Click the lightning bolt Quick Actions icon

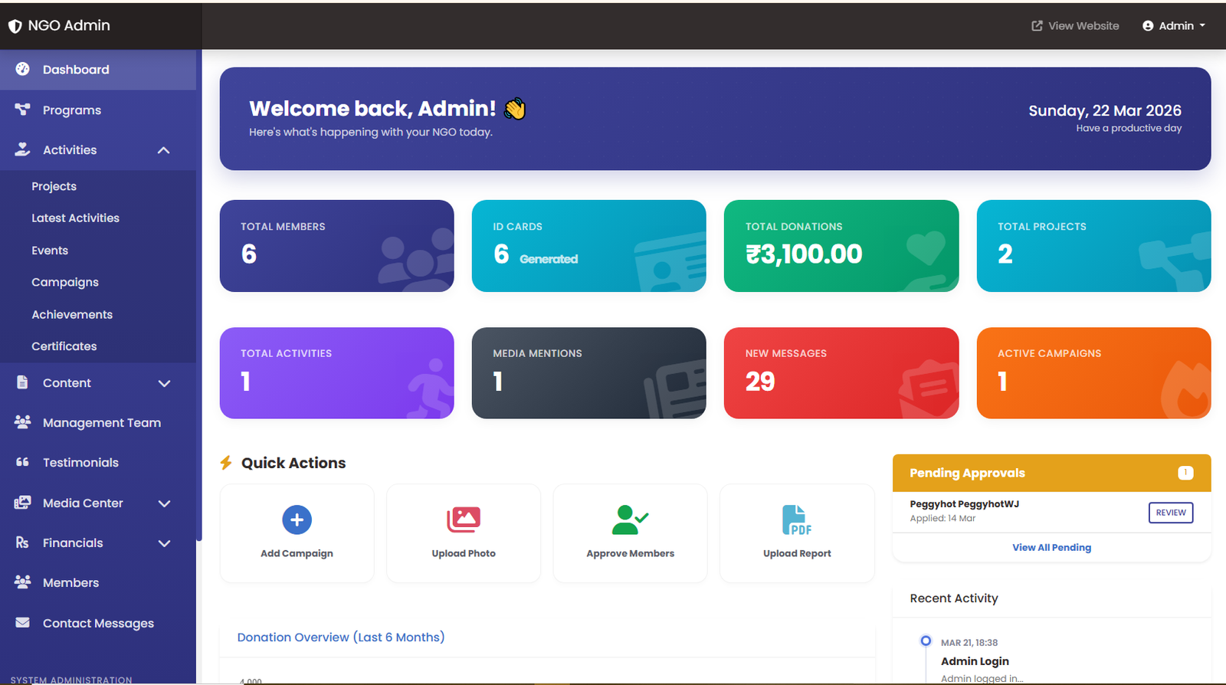click(226, 463)
